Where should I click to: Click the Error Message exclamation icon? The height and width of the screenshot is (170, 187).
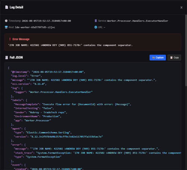click(10, 39)
